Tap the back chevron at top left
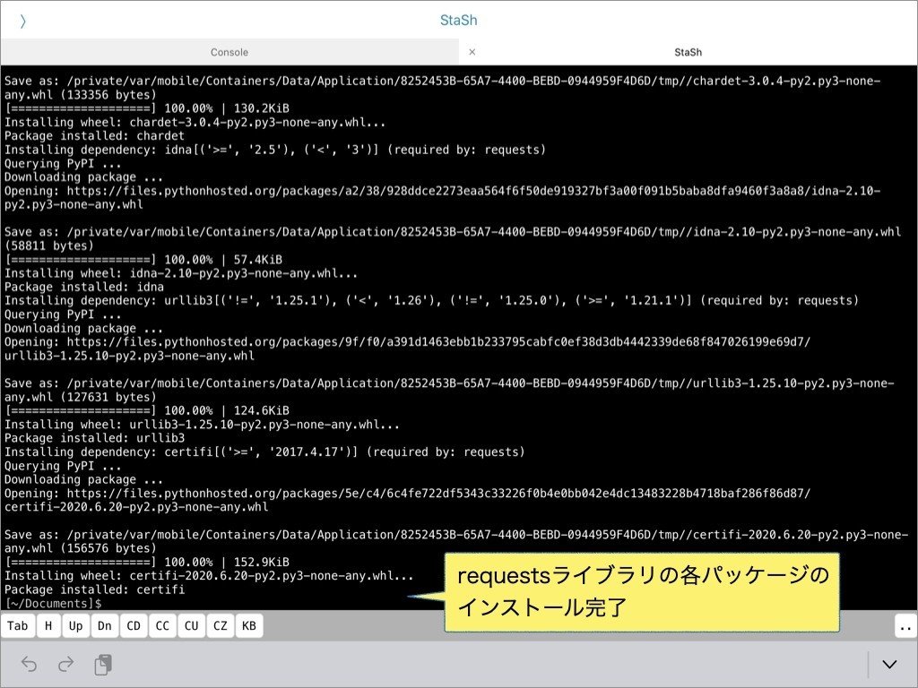Viewport: 918px width, 688px height. click(23, 20)
